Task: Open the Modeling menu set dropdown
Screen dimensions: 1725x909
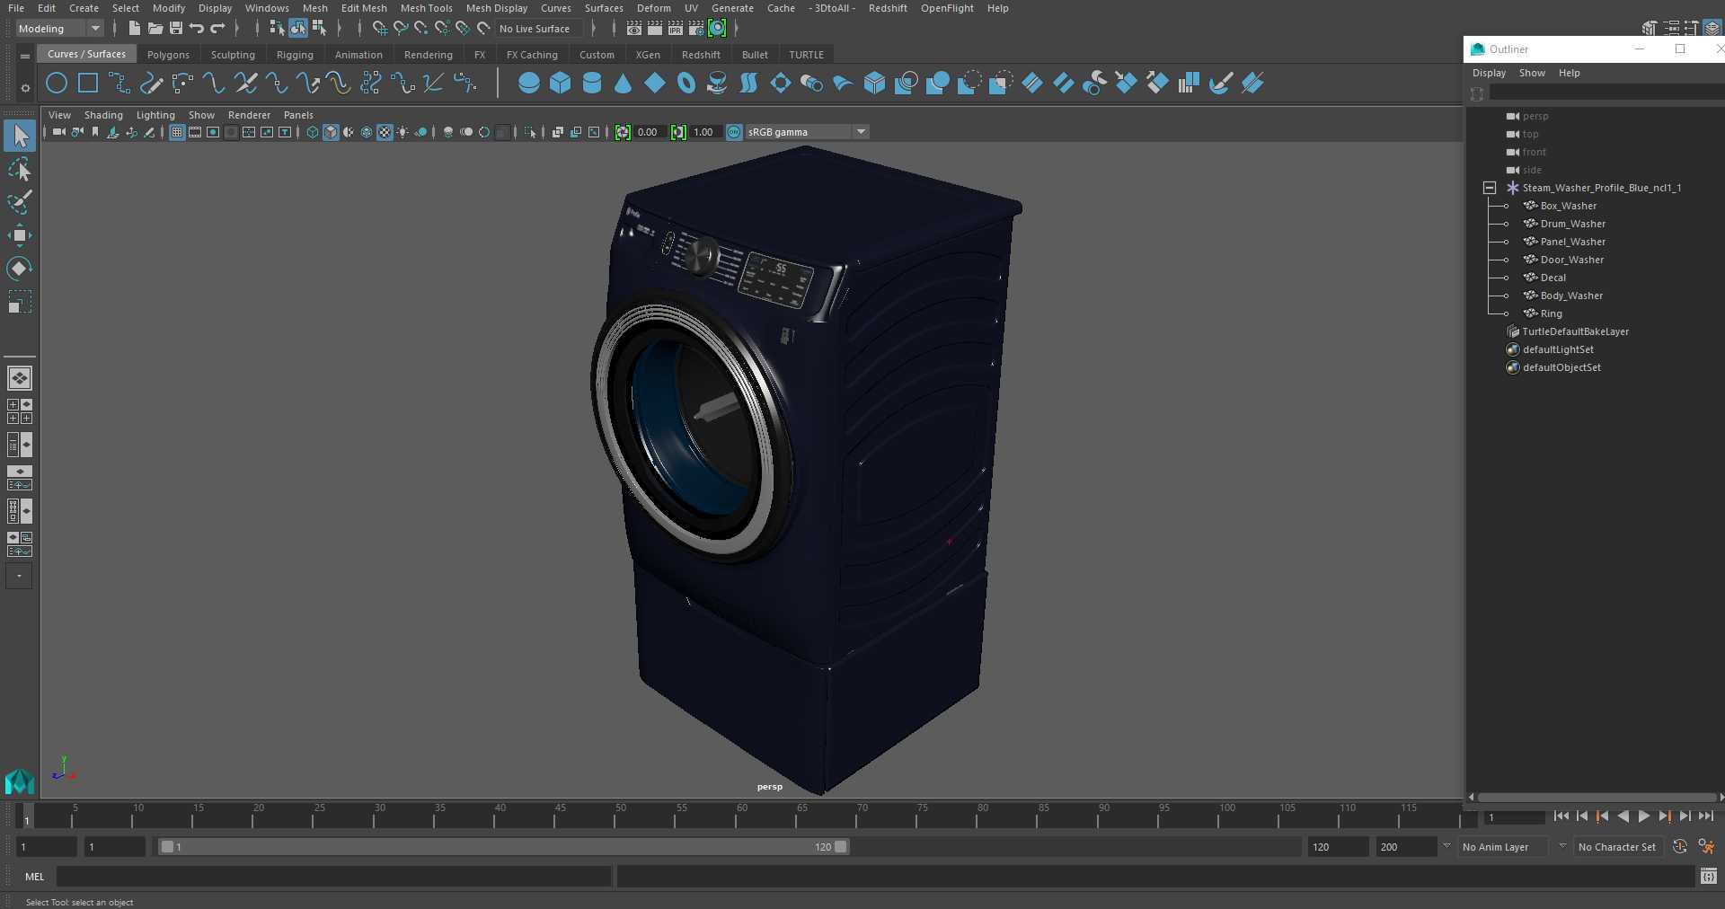Action: click(x=59, y=29)
